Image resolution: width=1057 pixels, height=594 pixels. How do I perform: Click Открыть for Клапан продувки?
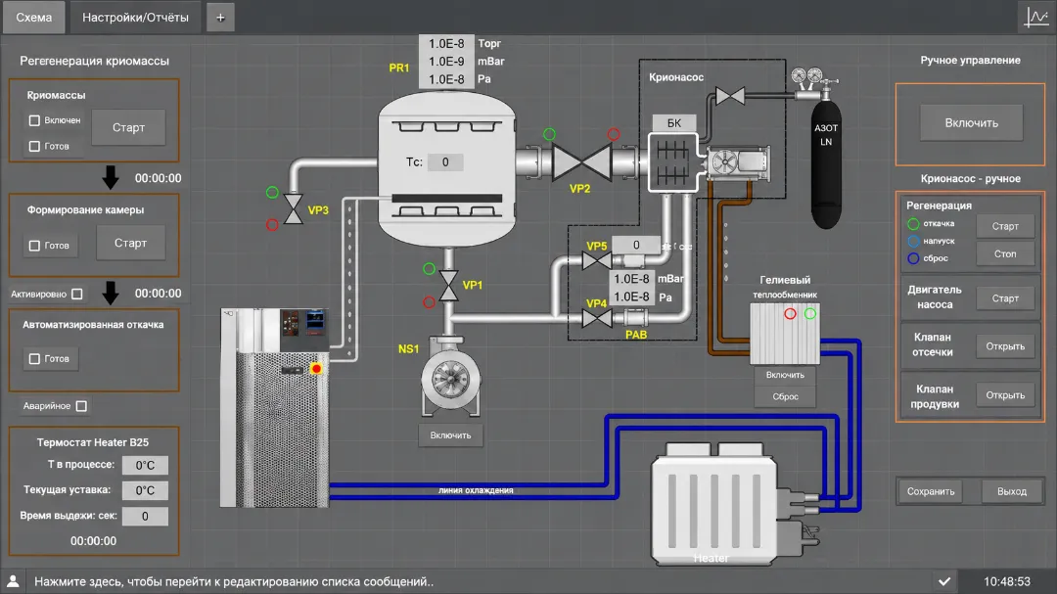[x=1005, y=395]
